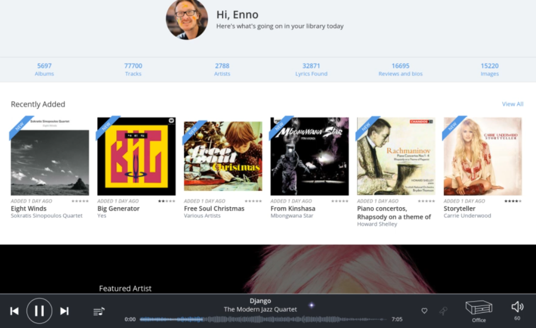This screenshot has width=536, height=328.
Task: Open the Free Soul Christmas album cover
Action: (x=223, y=156)
